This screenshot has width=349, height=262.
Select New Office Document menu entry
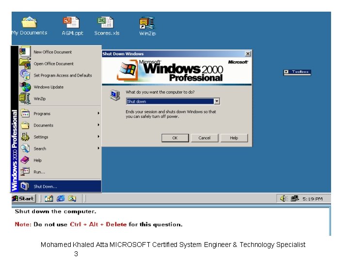click(x=60, y=52)
